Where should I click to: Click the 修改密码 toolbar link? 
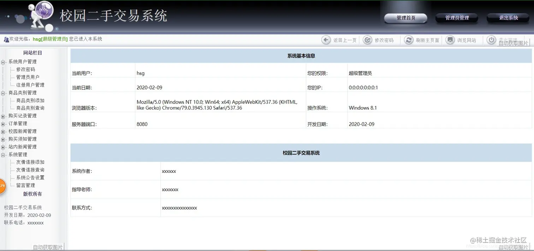(x=384, y=40)
